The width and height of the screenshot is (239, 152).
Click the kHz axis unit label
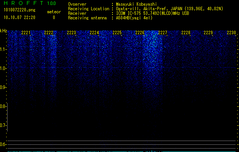click(3, 31)
